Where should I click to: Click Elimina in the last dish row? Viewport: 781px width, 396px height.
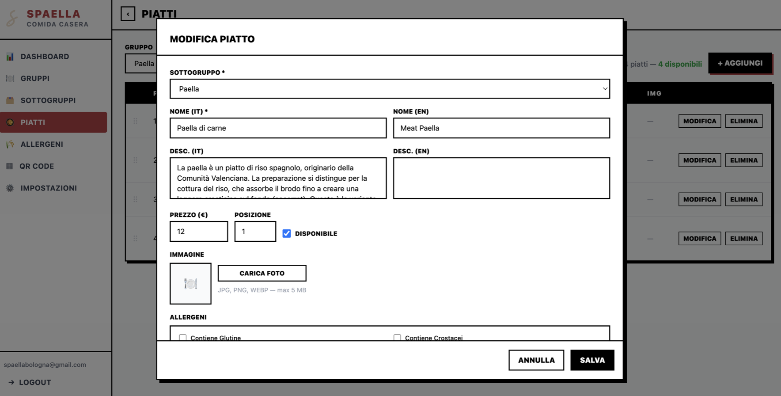(x=744, y=239)
